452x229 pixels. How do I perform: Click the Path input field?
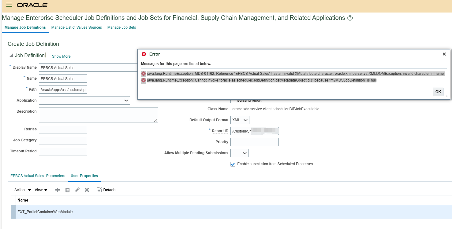pos(63,89)
